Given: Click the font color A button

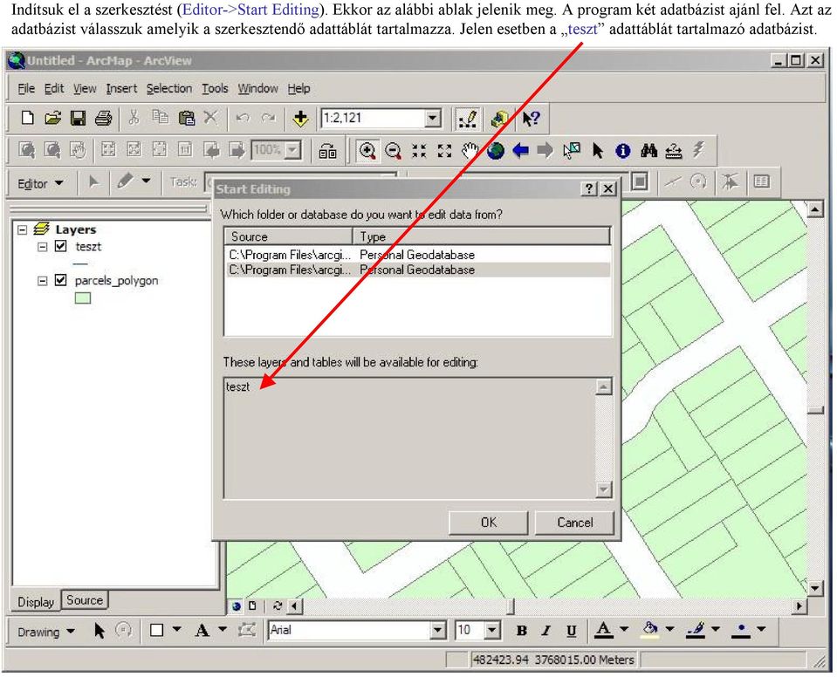Looking at the screenshot, I should [x=604, y=630].
